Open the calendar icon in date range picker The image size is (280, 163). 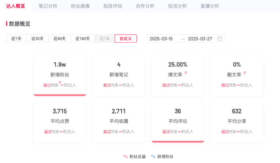[219, 39]
